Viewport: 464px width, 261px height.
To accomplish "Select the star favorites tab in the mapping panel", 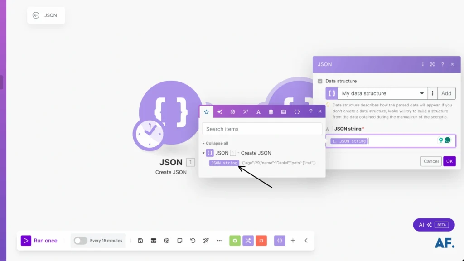I will click(x=206, y=112).
